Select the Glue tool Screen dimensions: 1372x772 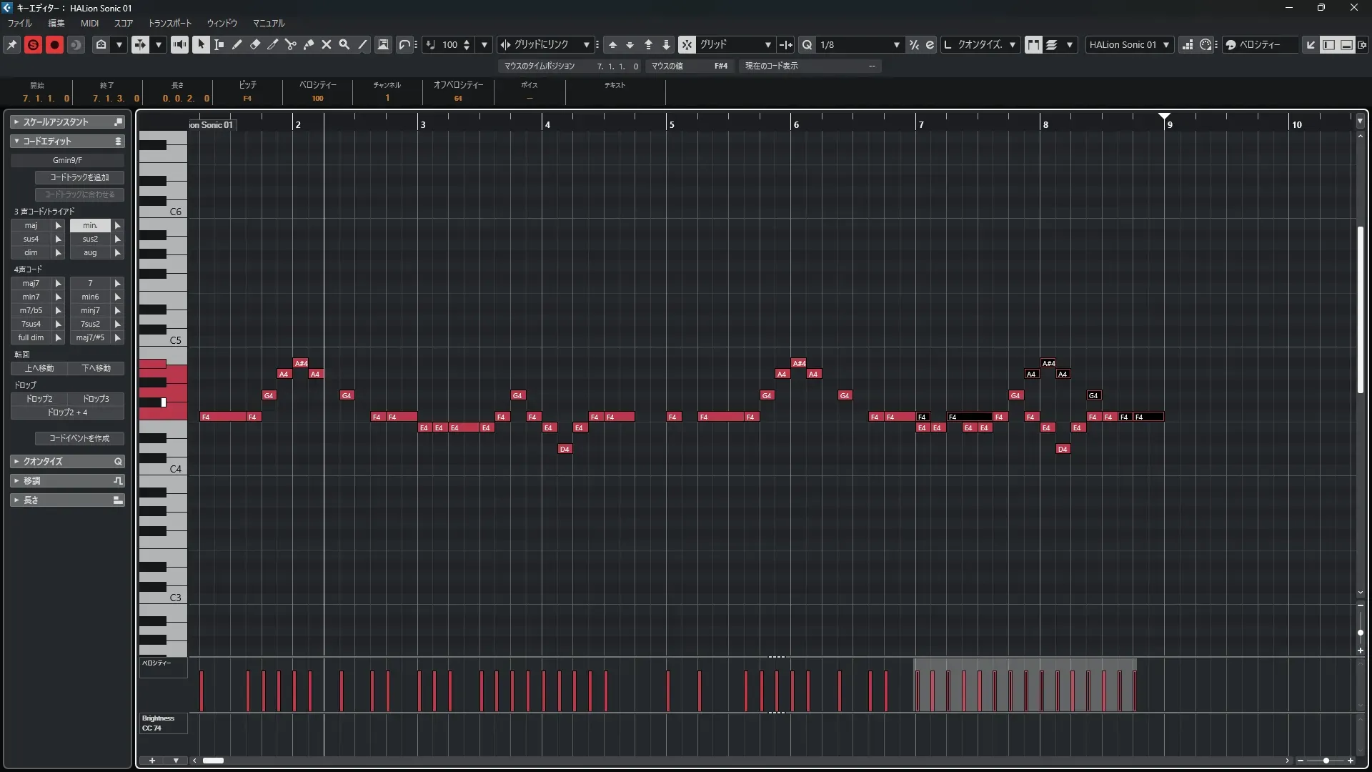click(x=309, y=44)
